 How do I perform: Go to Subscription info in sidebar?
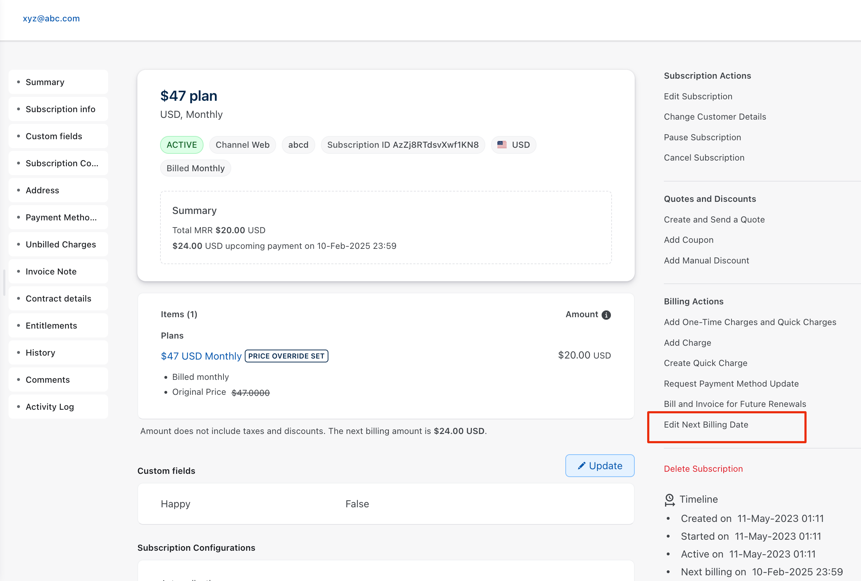tap(60, 109)
